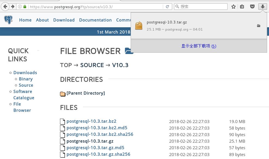269x159 pixels.
Task: Reload the page with the refresh icon
Action: click(x=168, y=7)
